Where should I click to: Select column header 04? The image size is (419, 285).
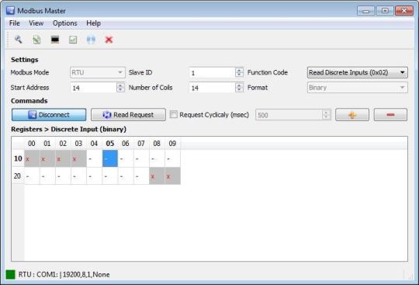[94, 144]
